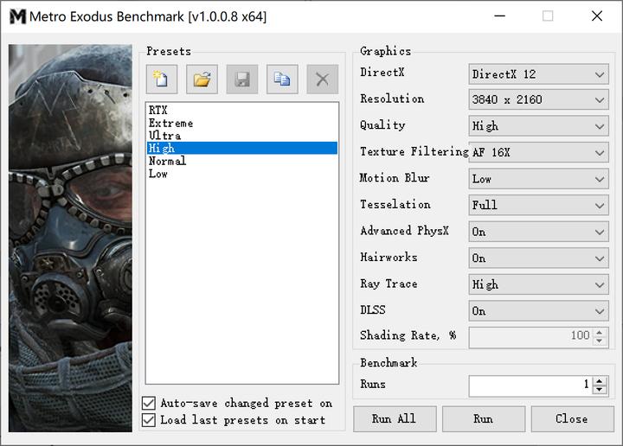Choose the Ultra preset
The height and width of the screenshot is (446, 623).
[x=164, y=136]
